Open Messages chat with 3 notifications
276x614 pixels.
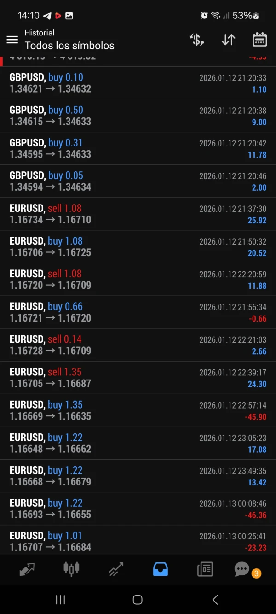tap(242, 569)
